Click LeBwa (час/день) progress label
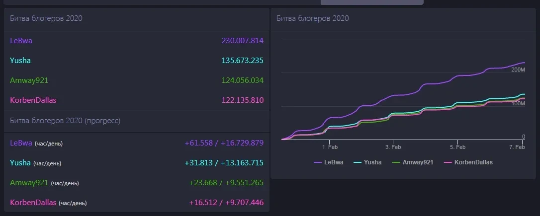This screenshot has width=540, height=216. click(x=36, y=143)
